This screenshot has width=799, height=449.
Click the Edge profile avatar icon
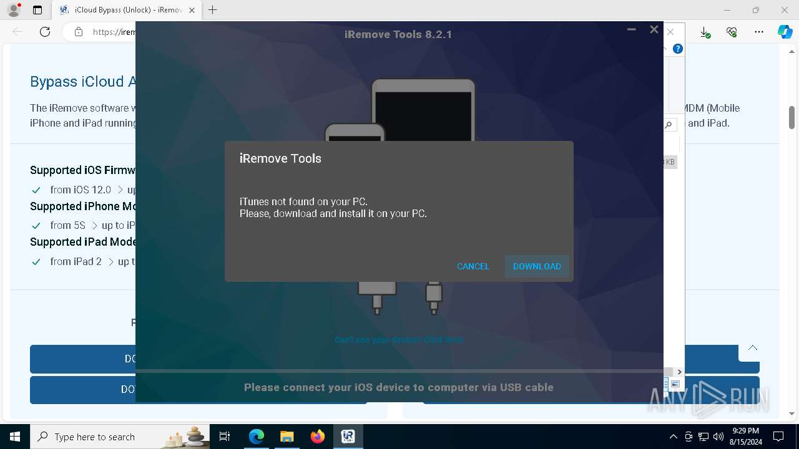point(14,10)
